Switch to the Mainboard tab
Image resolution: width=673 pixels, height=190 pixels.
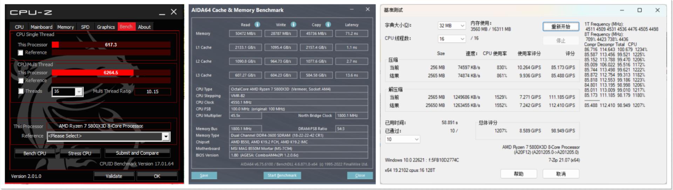[x=41, y=27]
